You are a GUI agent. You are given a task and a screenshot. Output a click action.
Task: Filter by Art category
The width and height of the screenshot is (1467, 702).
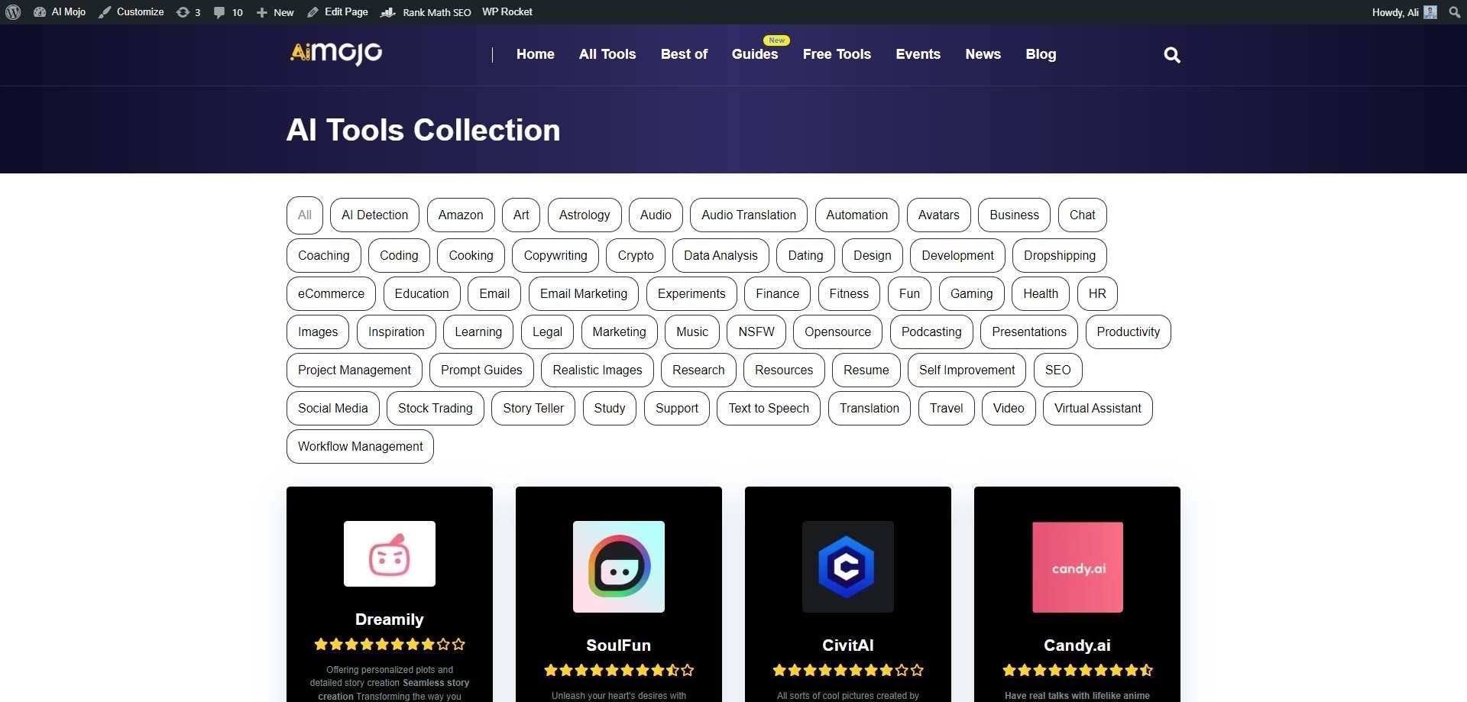tap(521, 215)
